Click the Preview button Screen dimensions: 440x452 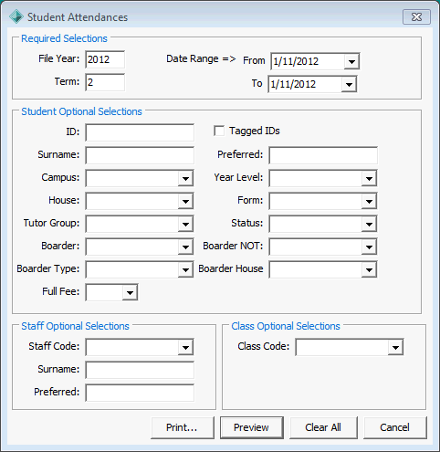(x=252, y=427)
